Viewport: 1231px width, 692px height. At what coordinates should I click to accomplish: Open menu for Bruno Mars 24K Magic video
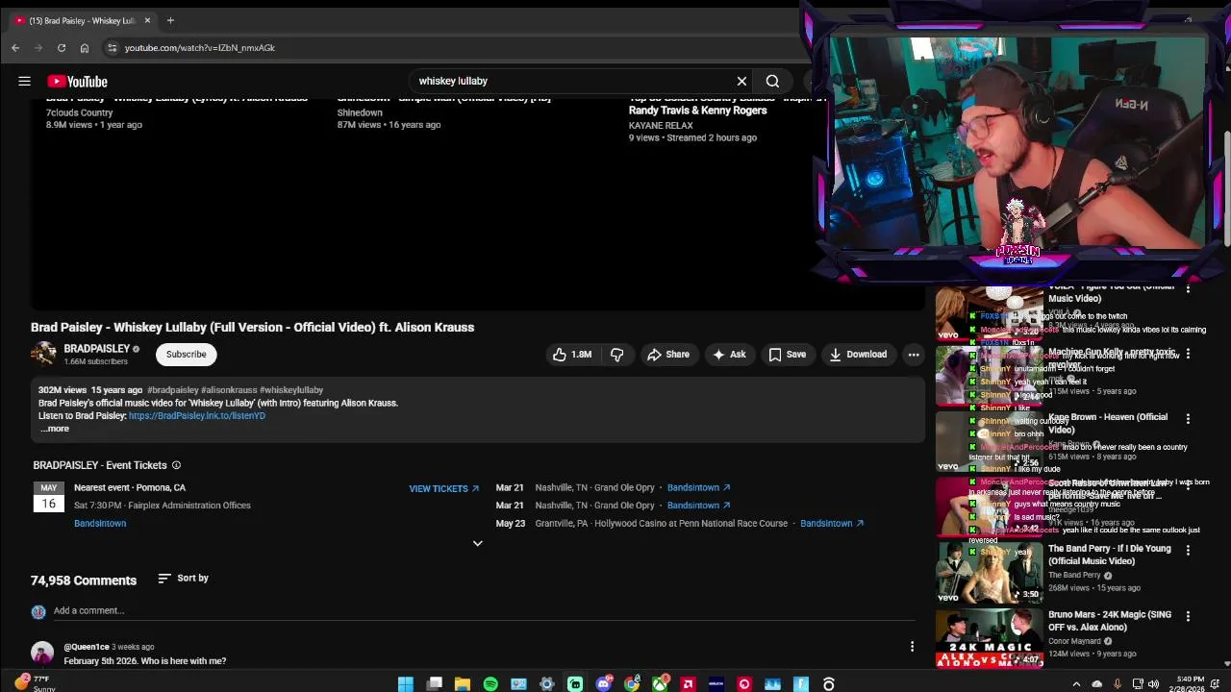pyautogui.click(x=1188, y=616)
